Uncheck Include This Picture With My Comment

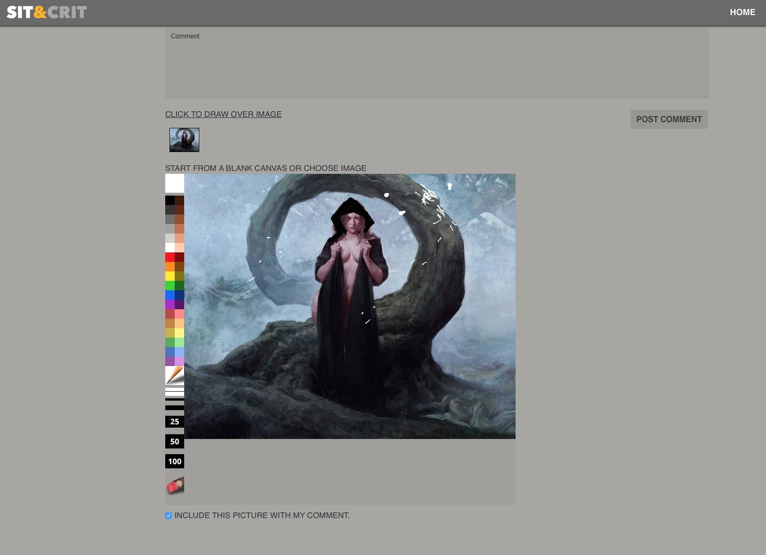pyautogui.click(x=169, y=516)
